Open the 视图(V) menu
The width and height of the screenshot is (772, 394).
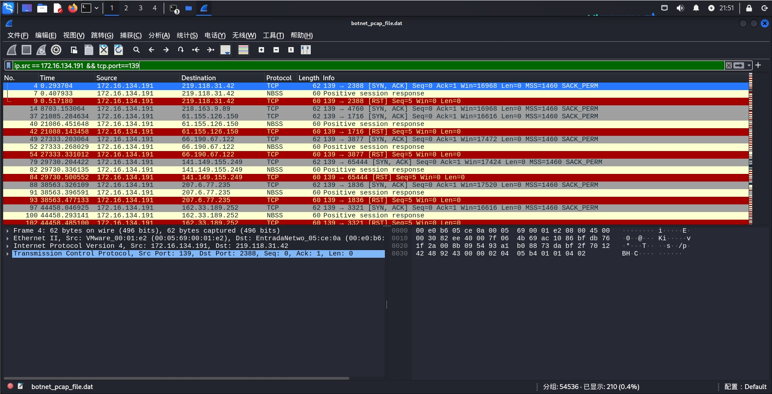74,35
